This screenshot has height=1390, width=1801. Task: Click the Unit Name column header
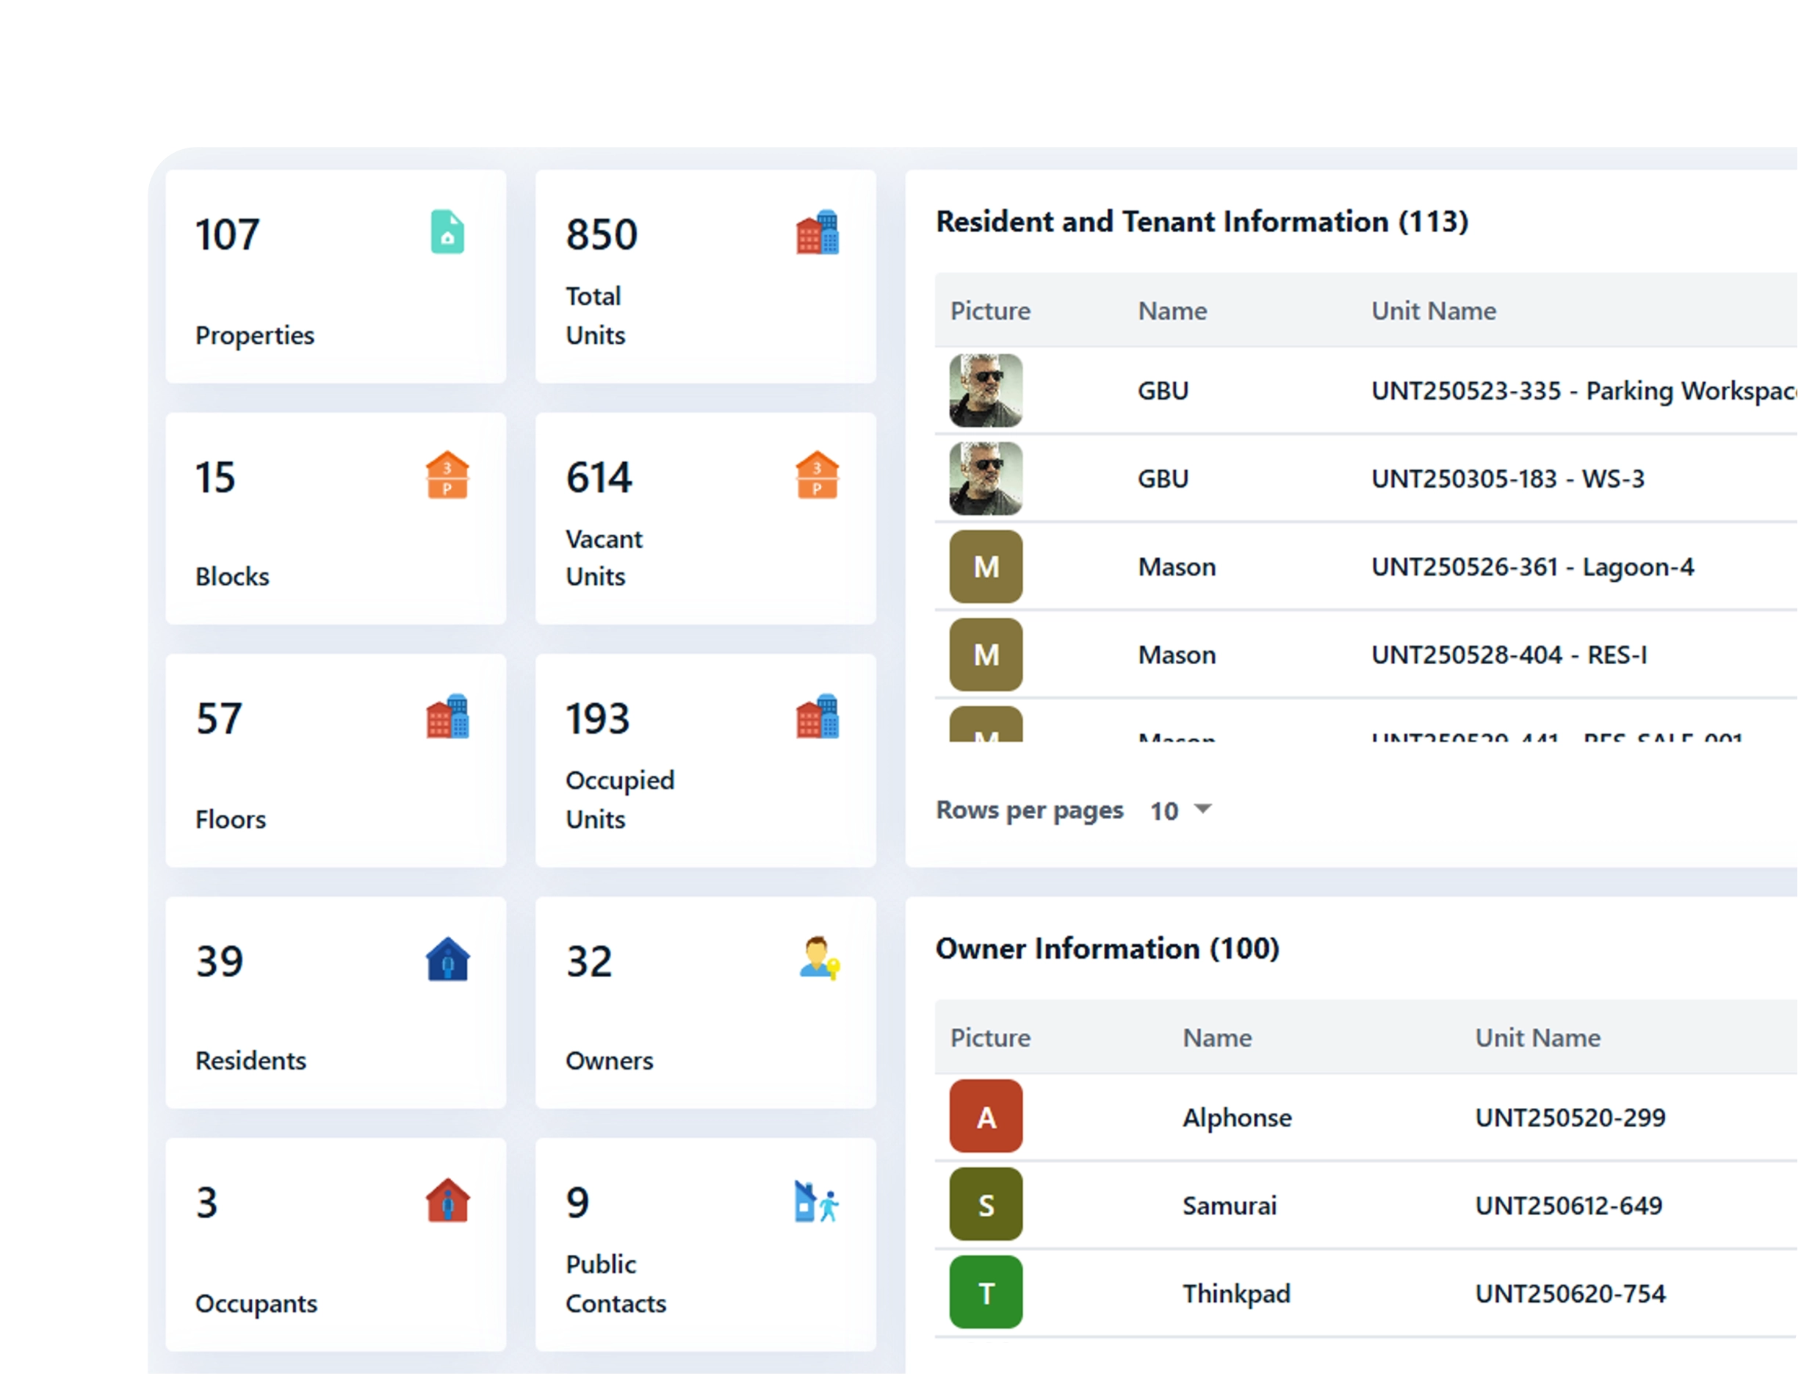(1433, 311)
